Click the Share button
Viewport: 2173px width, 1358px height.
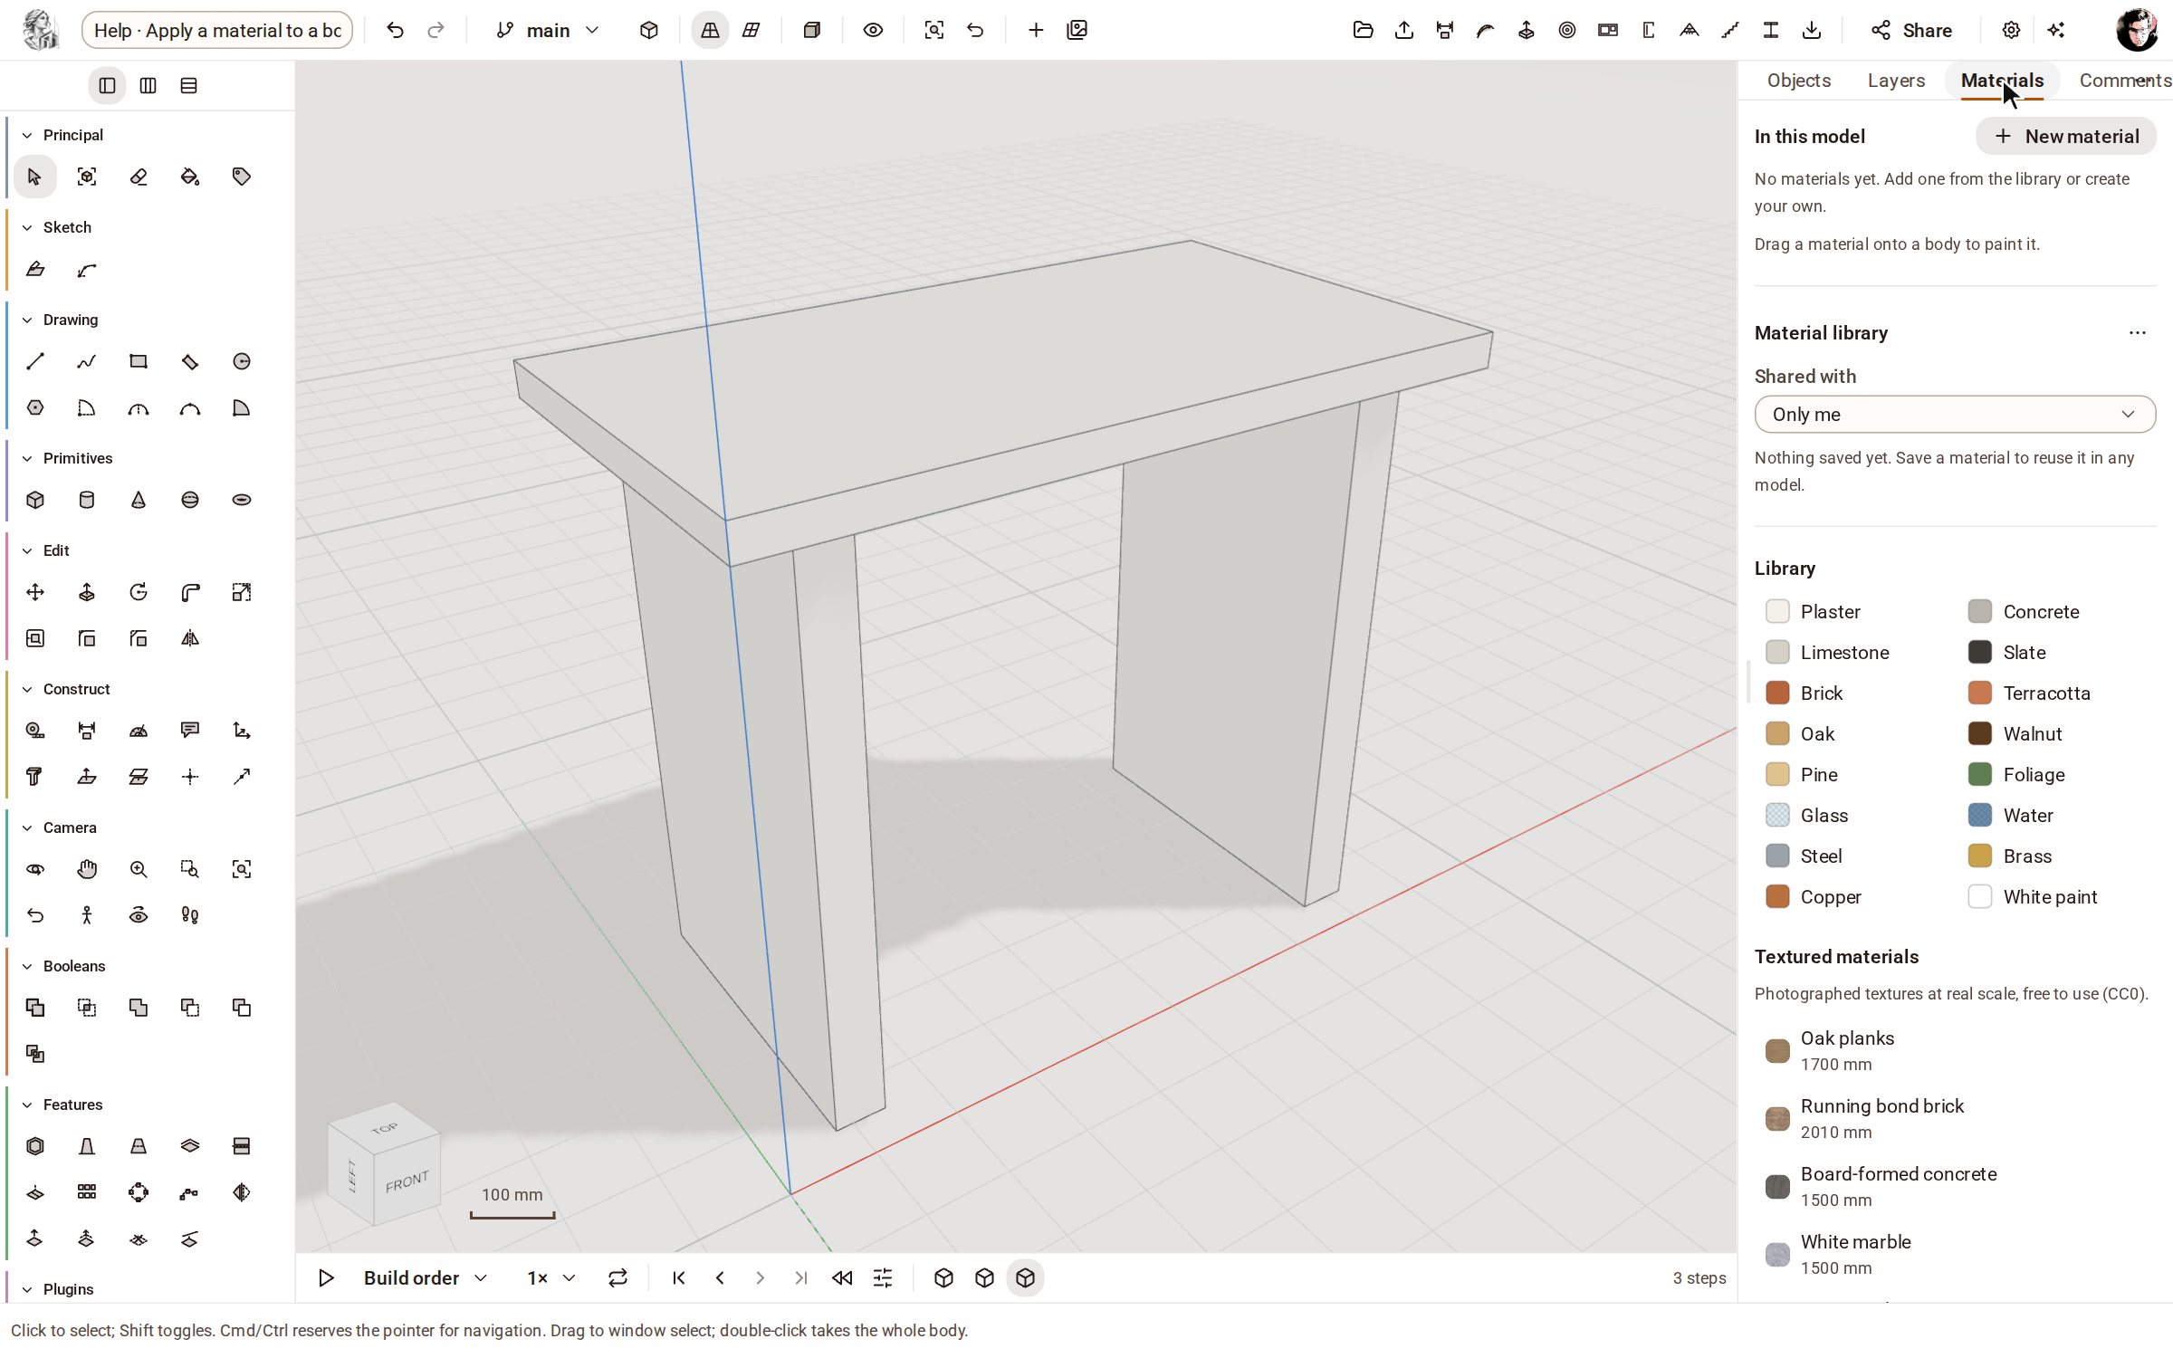pyautogui.click(x=1911, y=30)
